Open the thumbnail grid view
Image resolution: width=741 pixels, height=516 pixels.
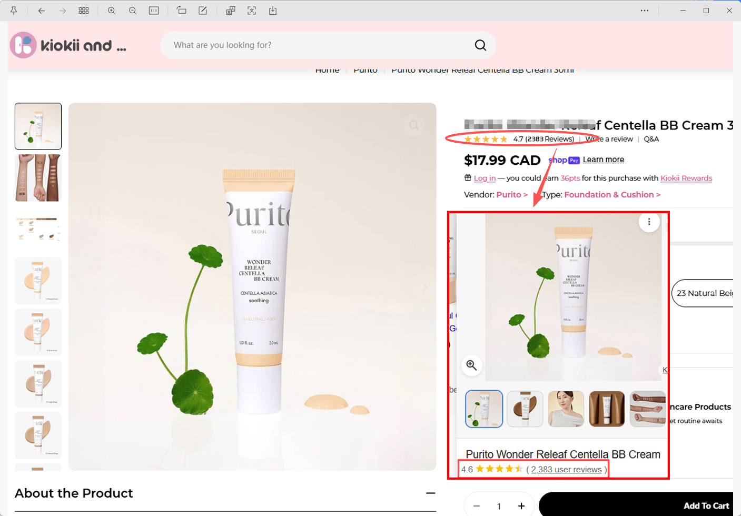pos(84,11)
